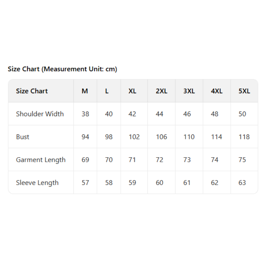Click the XL column header
The width and height of the screenshot is (261, 261).
132,91
